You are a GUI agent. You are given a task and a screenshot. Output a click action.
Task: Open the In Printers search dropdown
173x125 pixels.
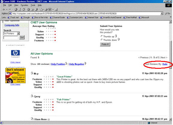click(x=18, y=33)
